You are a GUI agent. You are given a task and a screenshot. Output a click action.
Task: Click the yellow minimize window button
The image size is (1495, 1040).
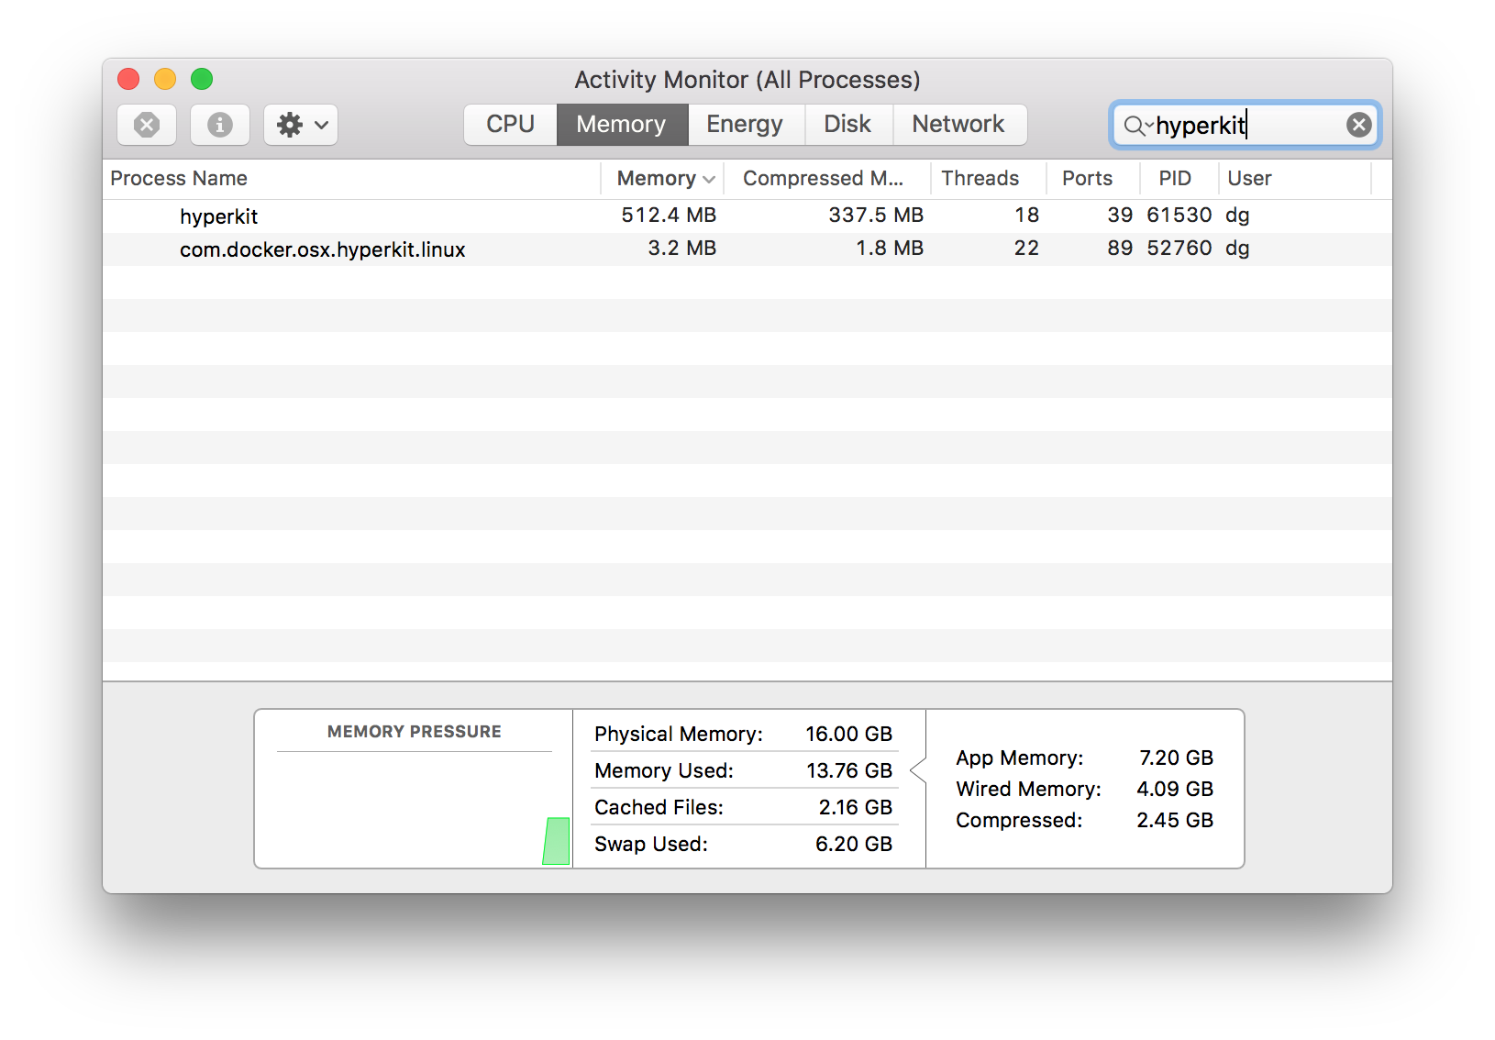(x=165, y=80)
